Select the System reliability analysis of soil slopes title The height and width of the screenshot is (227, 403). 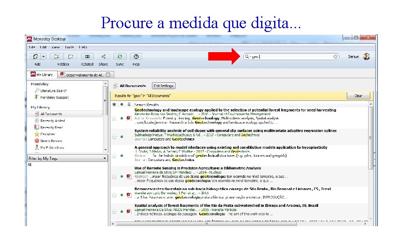[x=236, y=130]
